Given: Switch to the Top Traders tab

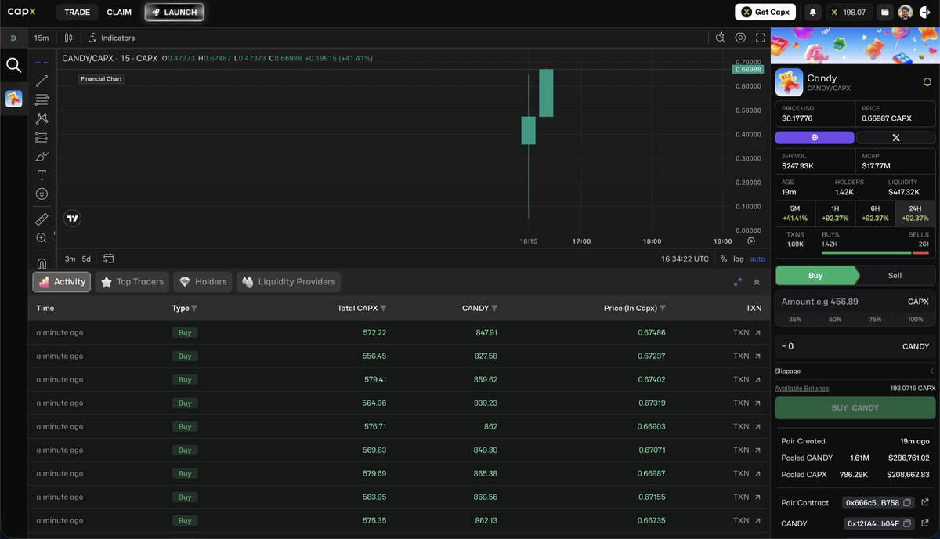Looking at the screenshot, I should coord(132,282).
